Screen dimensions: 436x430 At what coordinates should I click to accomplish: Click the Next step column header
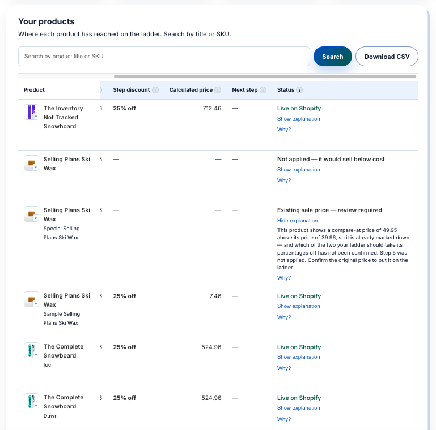[x=245, y=90]
